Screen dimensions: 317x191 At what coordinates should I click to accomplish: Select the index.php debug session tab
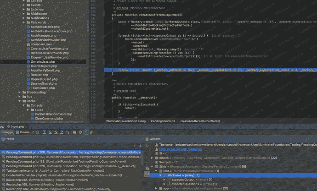[18, 126]
